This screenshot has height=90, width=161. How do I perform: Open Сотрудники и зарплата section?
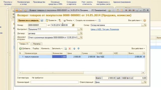(71, 3)
